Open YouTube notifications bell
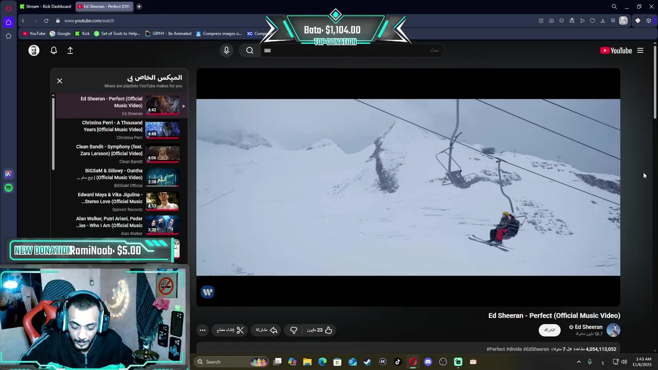Viewport: 658px width, 370px height. point(53,50)
